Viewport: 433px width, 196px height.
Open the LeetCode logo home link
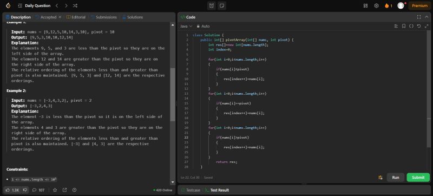[8, 5]
